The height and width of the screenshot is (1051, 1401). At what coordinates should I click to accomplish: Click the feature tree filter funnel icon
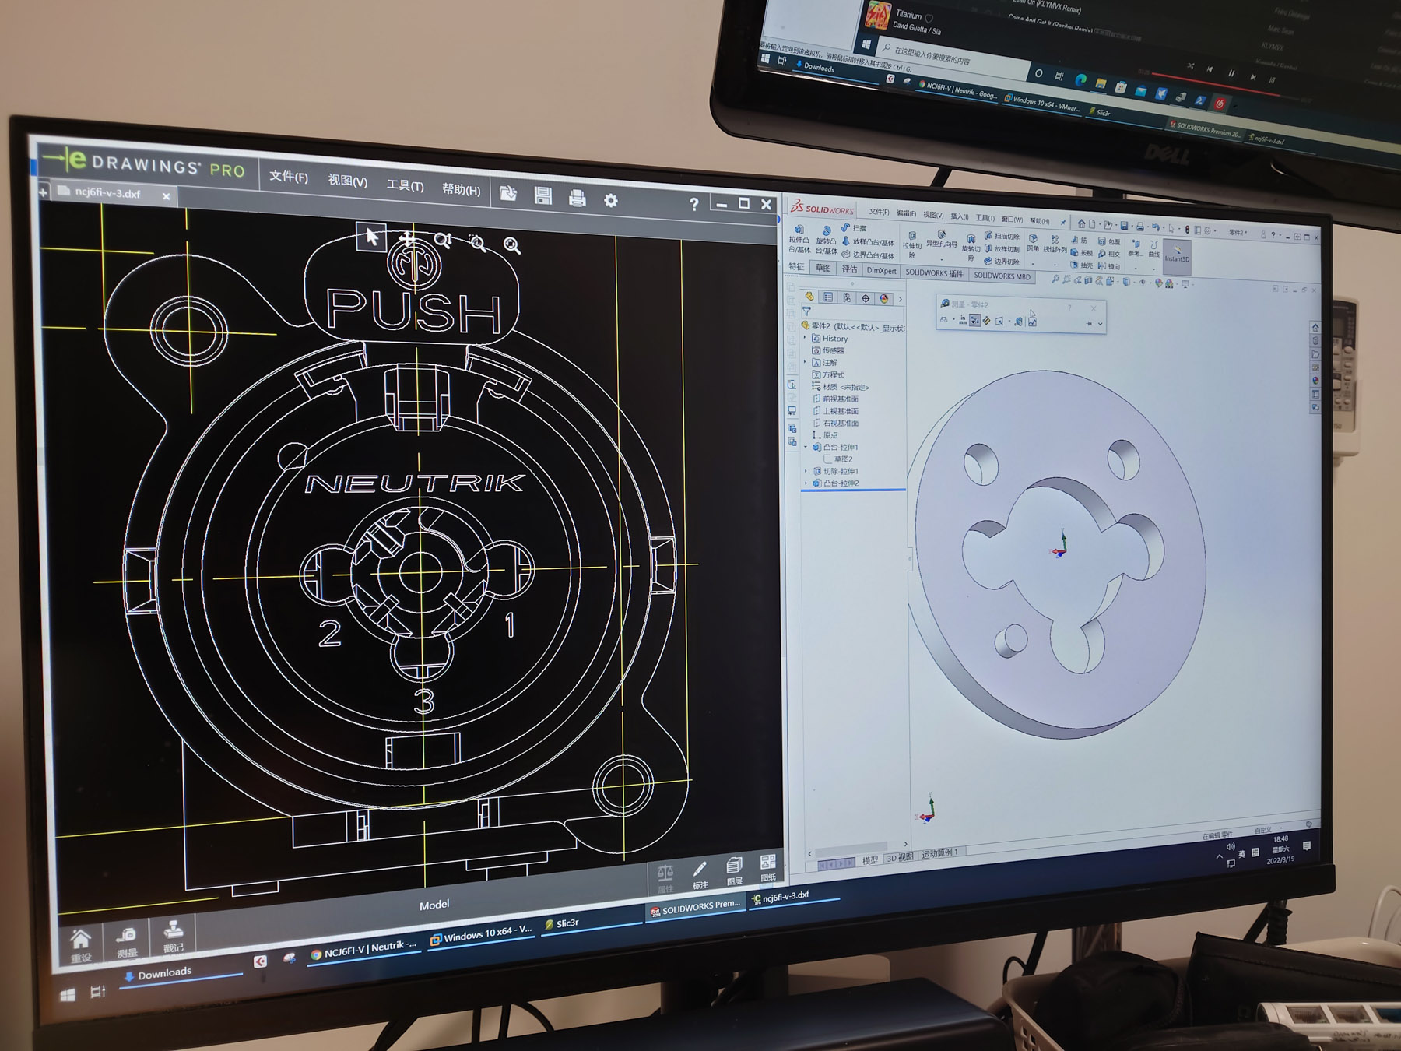point(806,311)
